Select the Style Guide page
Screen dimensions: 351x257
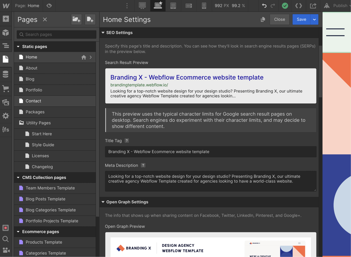tap(55, 145)
